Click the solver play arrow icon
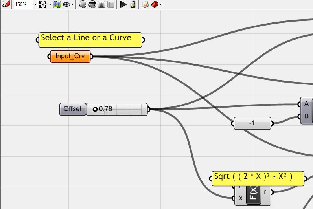 point(123,5)
